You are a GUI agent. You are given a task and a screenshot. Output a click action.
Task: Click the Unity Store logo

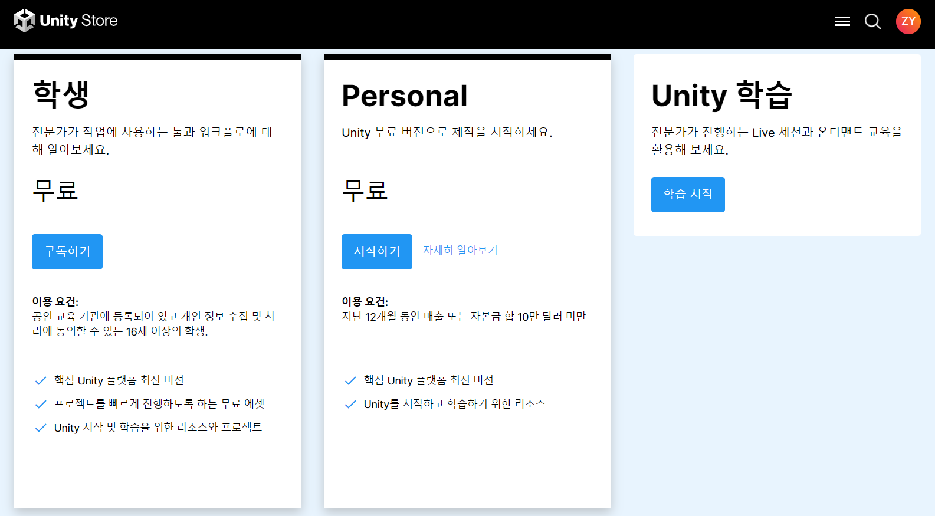66,21
